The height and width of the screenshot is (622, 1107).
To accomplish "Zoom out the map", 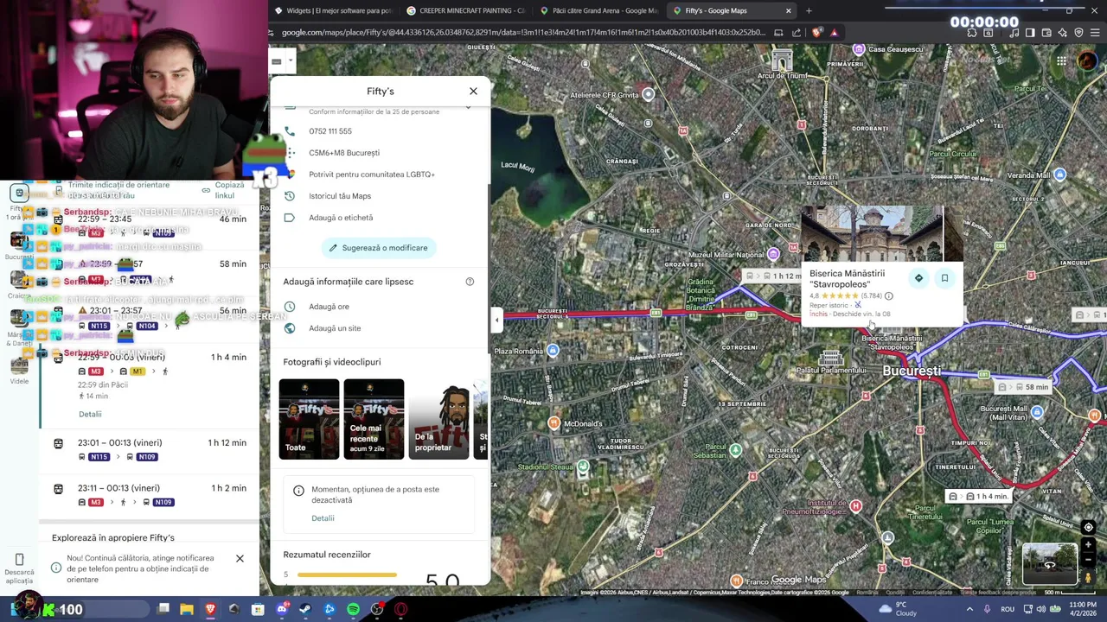I will click(x=1088, y=560).
